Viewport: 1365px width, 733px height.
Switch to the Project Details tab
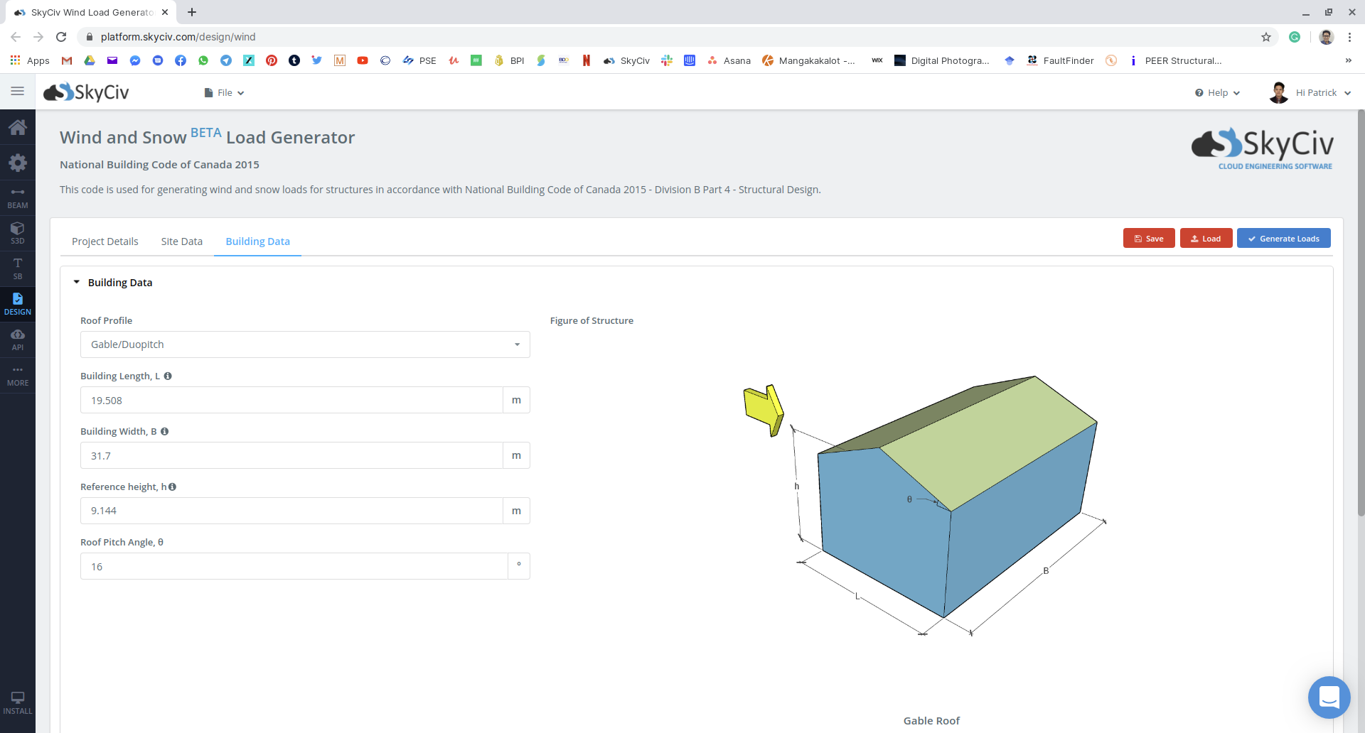coord(105,241)
